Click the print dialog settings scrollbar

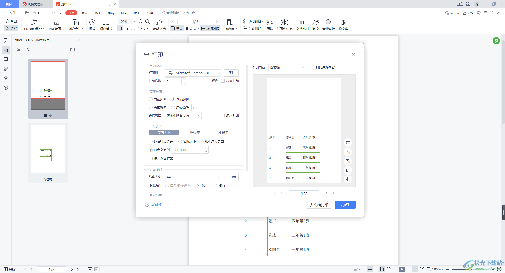[247, 118]
